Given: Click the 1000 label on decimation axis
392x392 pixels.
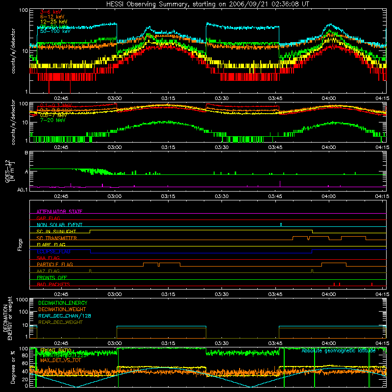Looking at the screenshot, I should tap(22, 299).
